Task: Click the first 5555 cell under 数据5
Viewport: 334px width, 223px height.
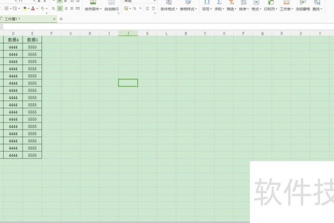Action: coord(32,47)
